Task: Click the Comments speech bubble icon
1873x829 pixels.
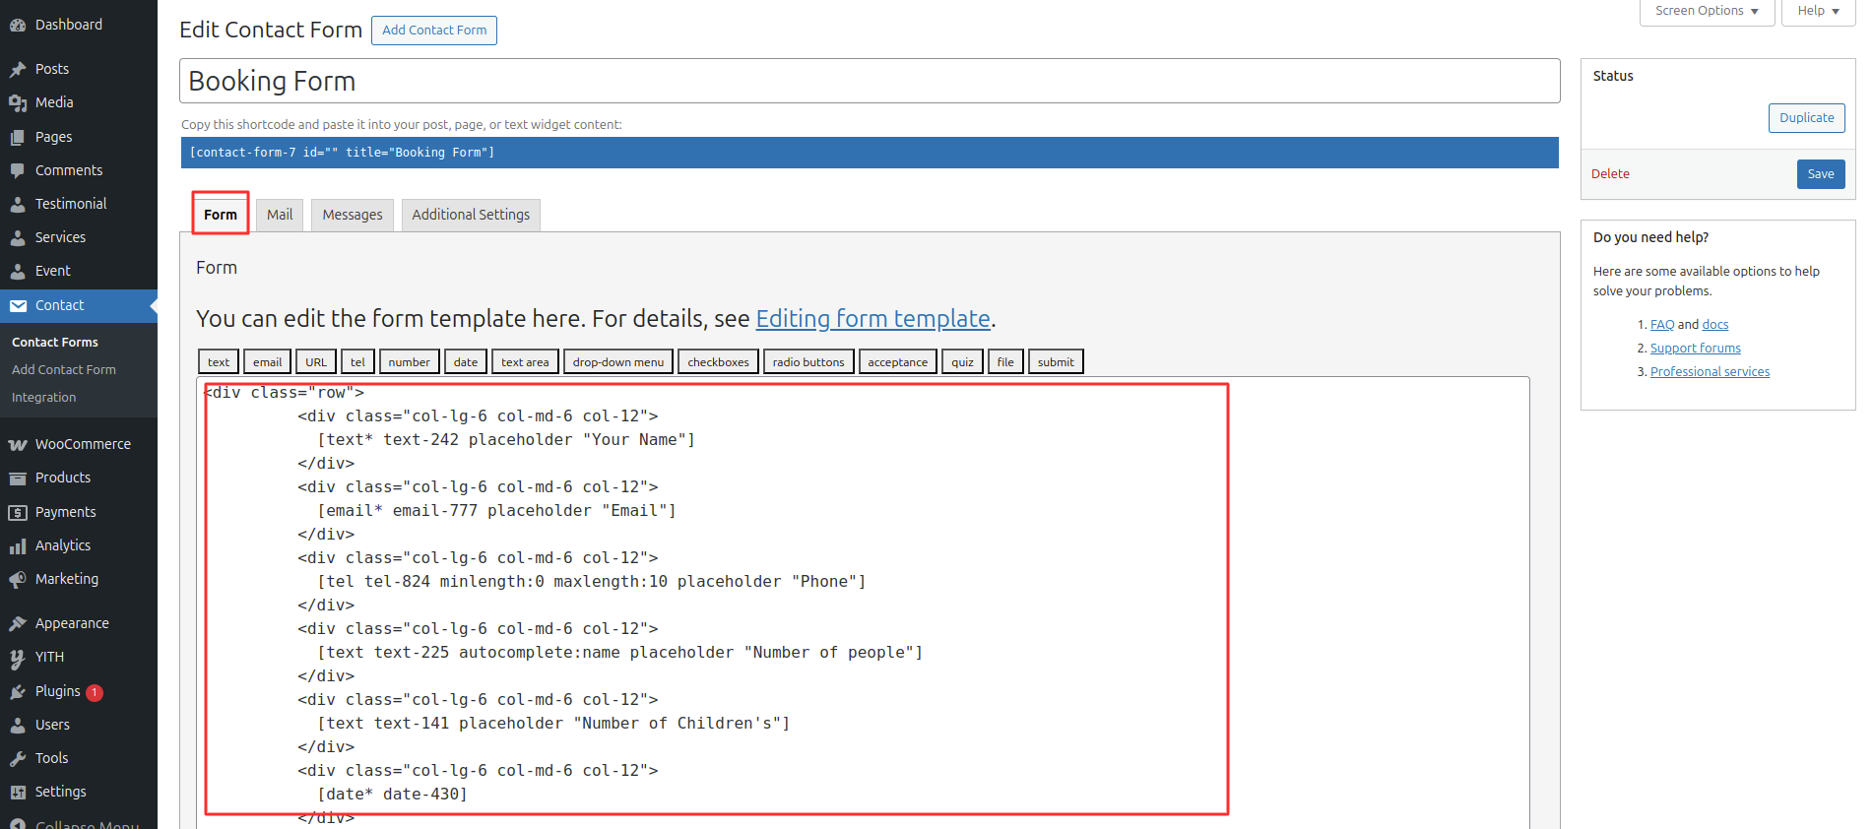Action: pyautogui.click(x=18, y=170)
